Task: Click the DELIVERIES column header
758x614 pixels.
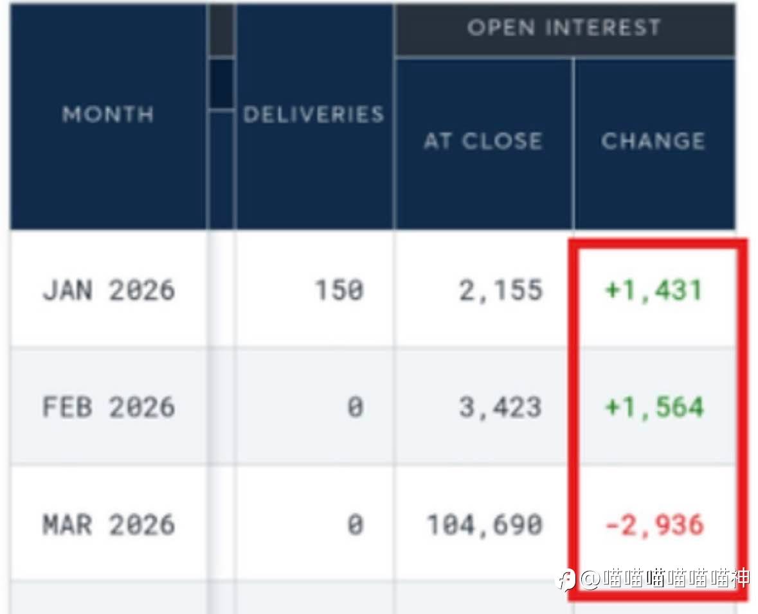Action: click(314, 115)
